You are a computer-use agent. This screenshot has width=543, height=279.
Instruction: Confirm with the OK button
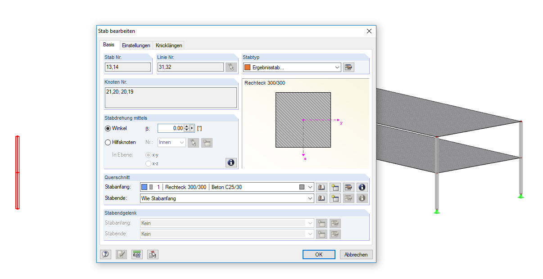point(319,254)
